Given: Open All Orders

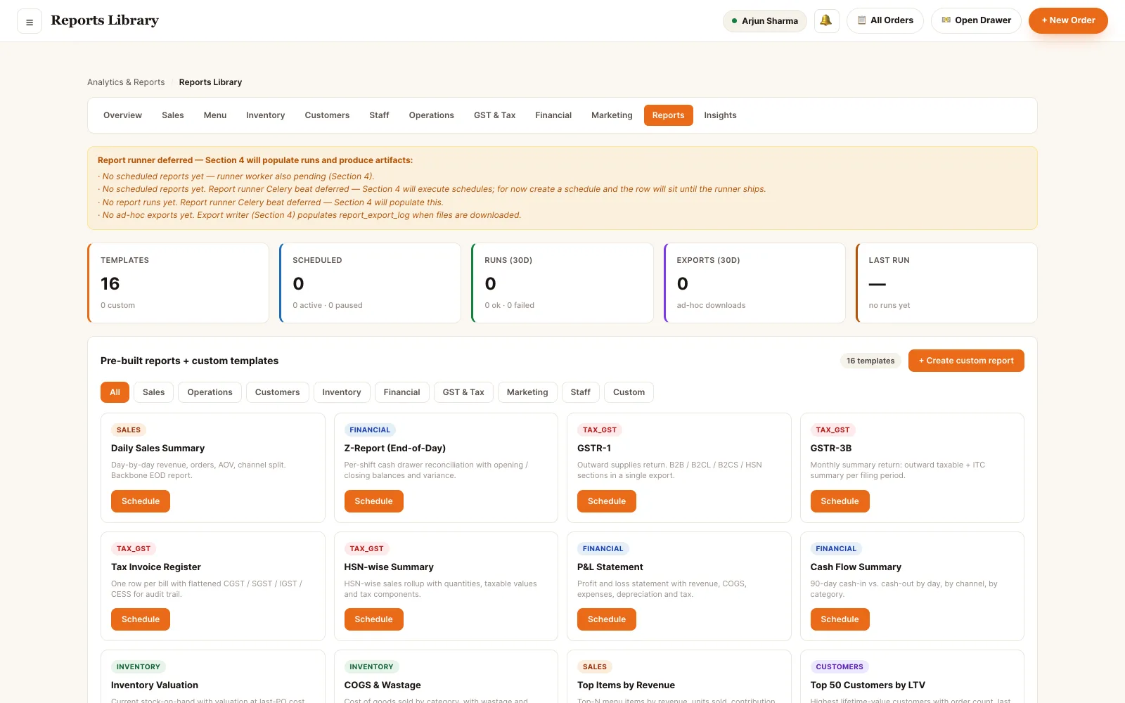Looking at the screenshot, I should point(885,20).
